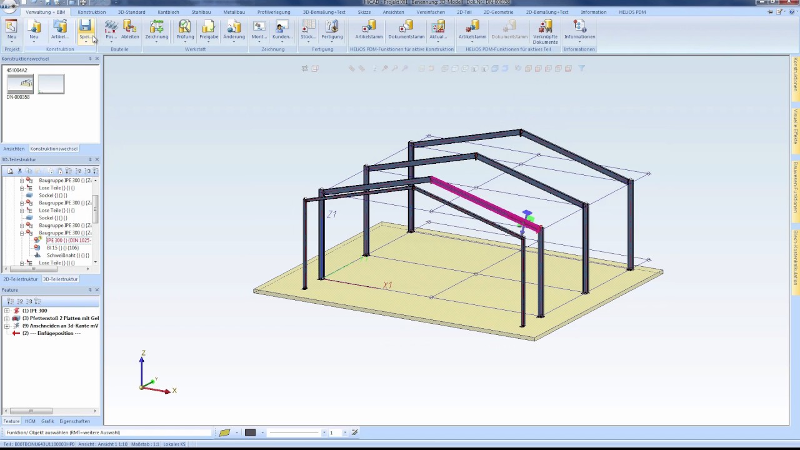Open the HCM tab at the bottom
The width and height of the screenshot is (800, 450).
[30, 421]
